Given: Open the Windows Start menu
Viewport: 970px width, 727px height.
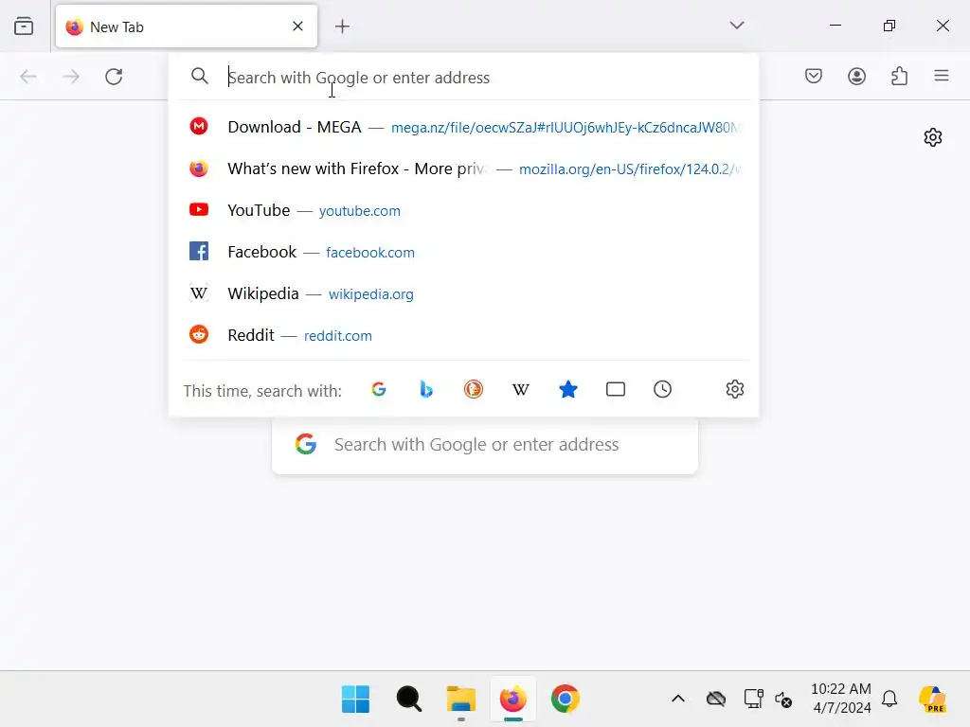Looking at the screenshot, I should pos(356,700).
